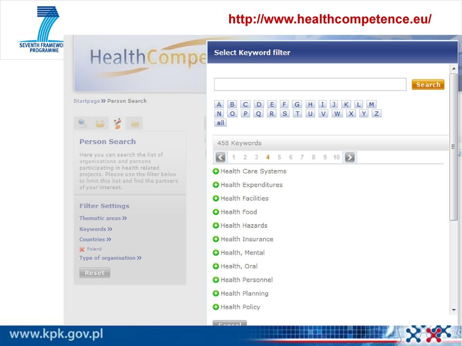The width and height of the screenshot is (462, 346).
Task: Go to keyword page 7
Action: coord(302,158)
